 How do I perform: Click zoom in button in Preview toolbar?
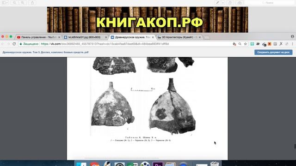tap(23, 3)
